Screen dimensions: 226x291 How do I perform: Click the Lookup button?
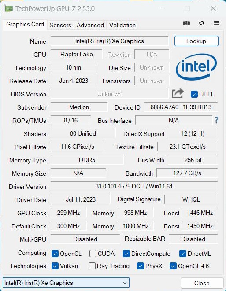(196, 41)
